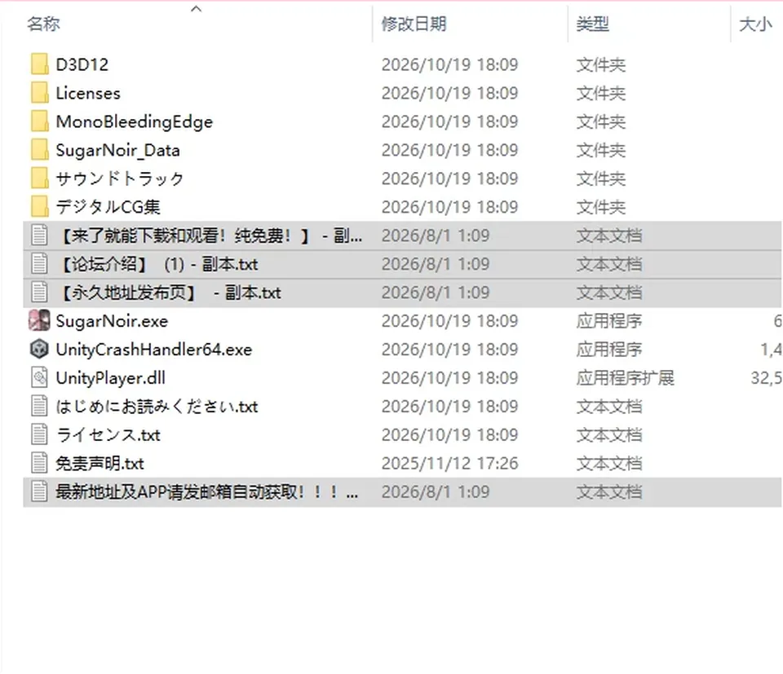Click the 应用程序扩展 type cell
The height and width of the screenshot is (674, 783).
[626, 377]
